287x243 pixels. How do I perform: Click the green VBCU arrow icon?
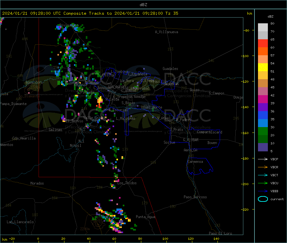click(x=263, y=183)
